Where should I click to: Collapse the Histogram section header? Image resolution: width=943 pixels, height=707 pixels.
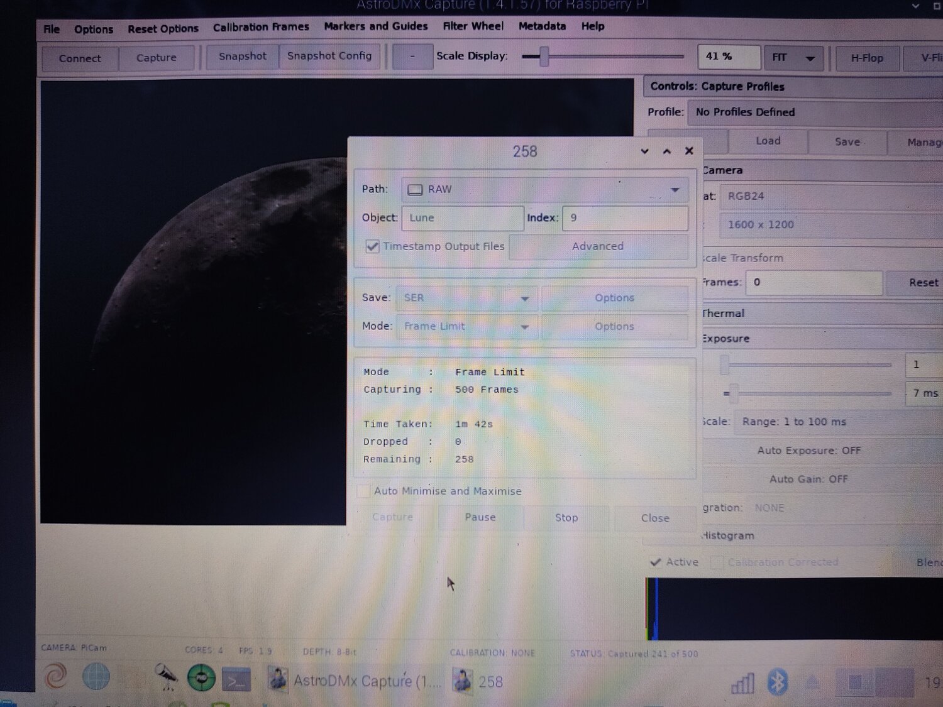tap(822, 535)
